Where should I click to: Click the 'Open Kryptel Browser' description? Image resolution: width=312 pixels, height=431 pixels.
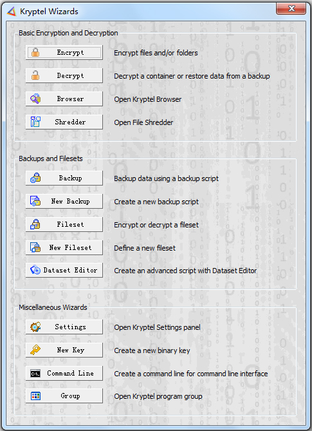[x=147, y=99]
